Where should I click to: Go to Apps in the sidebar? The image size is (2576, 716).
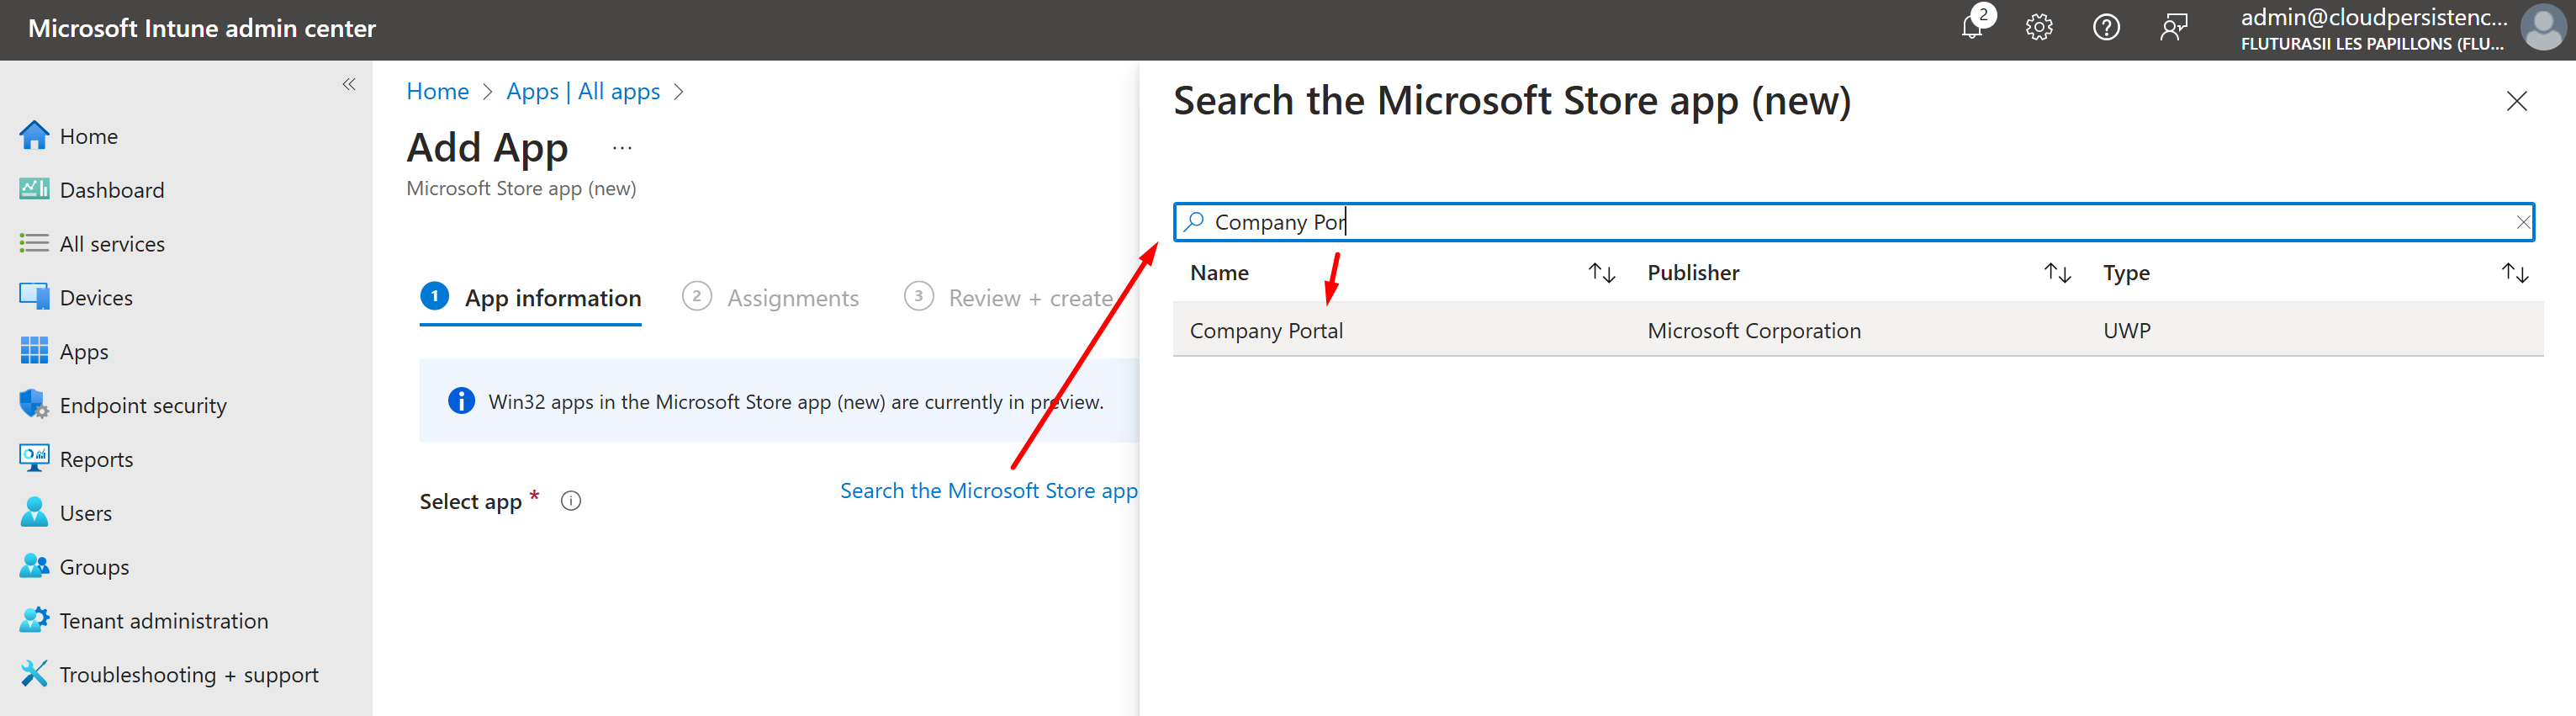click(84, 352)
